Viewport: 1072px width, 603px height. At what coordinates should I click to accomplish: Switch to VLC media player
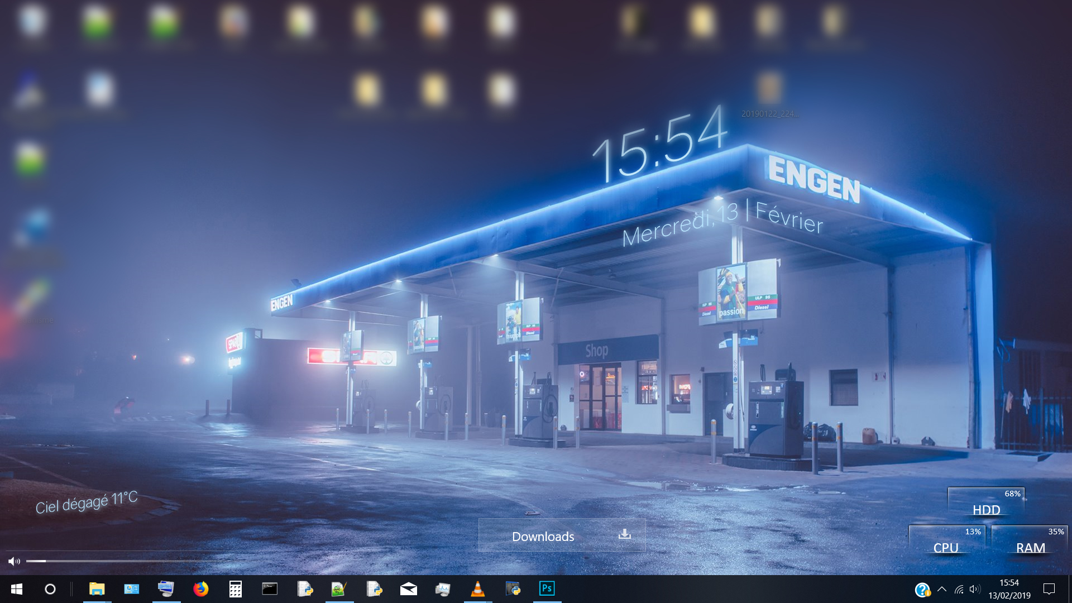point(477,588)
